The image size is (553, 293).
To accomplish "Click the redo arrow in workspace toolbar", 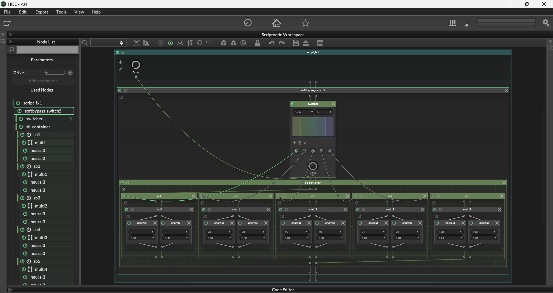I will point(282,43).
